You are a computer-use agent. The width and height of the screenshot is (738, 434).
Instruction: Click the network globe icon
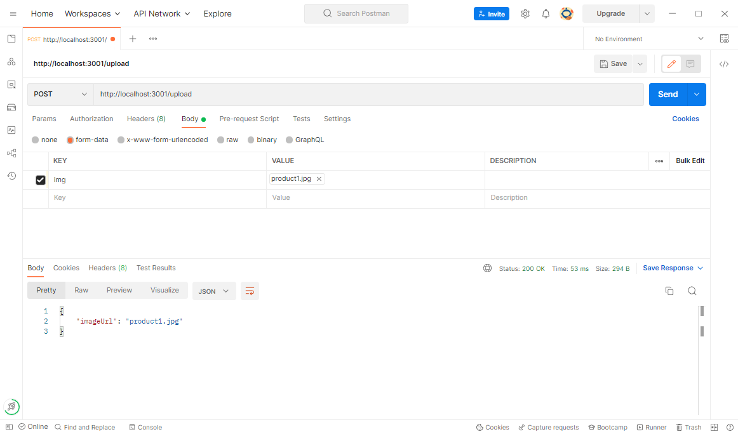[488, 268]
